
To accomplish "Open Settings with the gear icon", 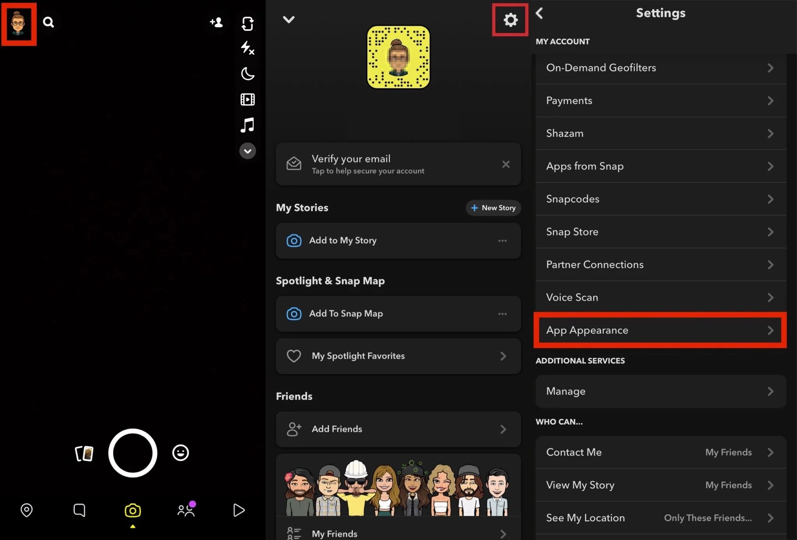I will tap(510, 19).
